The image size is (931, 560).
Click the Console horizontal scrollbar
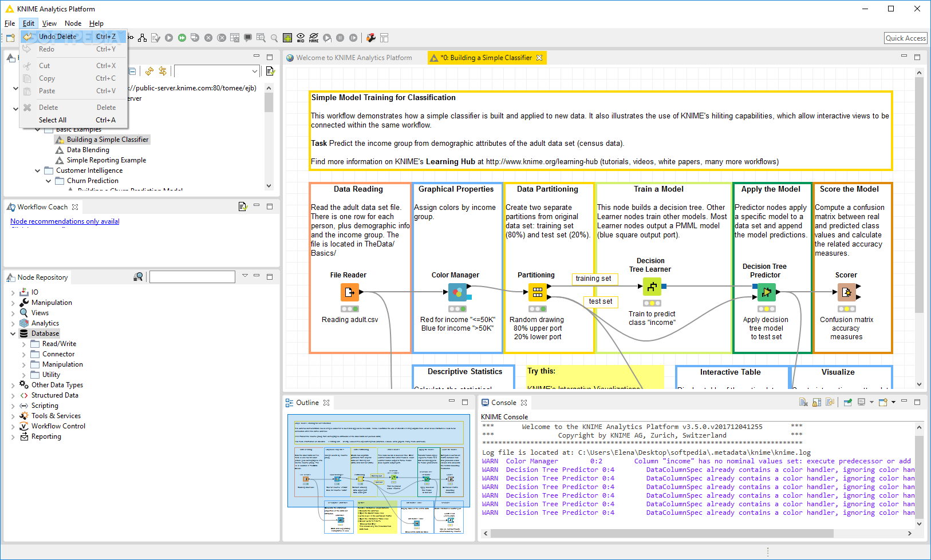661,533
